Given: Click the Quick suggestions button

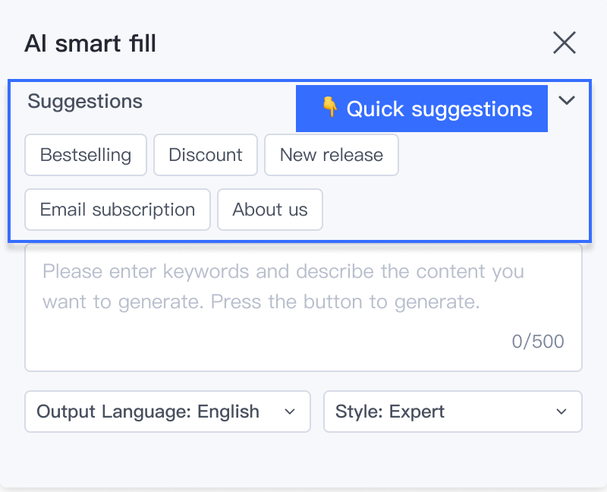Looking at the screenshot, I should click(422, 109).
